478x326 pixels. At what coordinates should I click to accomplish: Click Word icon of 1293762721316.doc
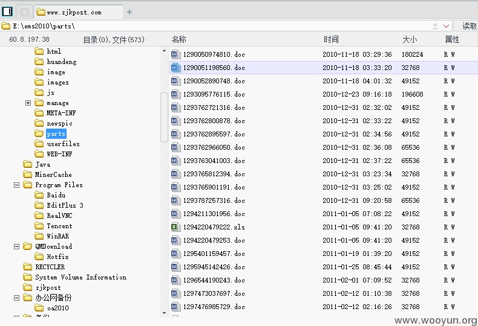175,107
